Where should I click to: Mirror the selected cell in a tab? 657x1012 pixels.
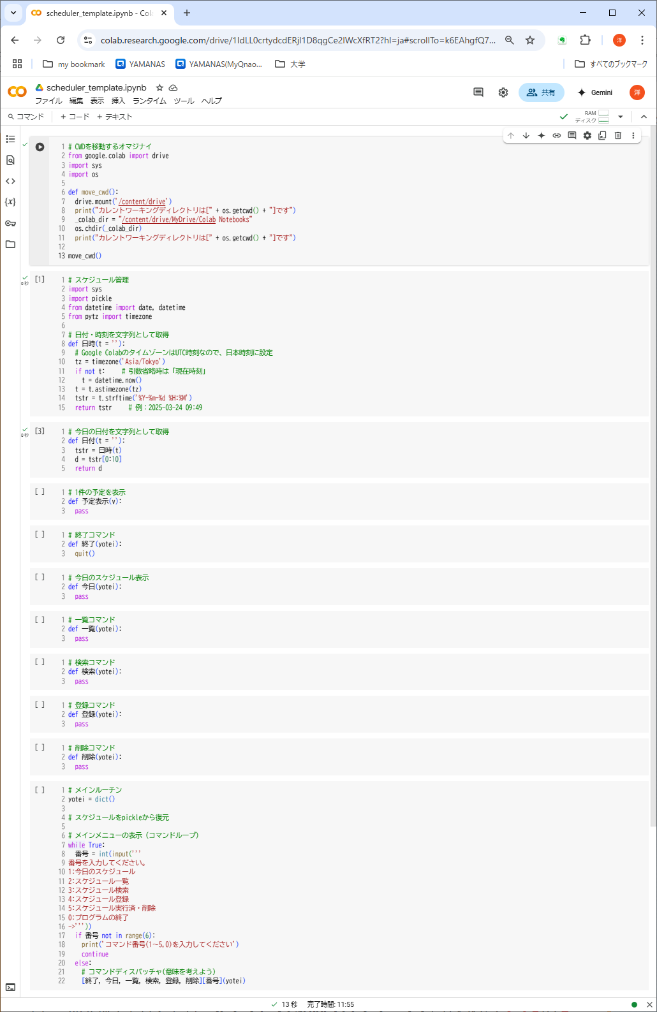pos(603,135)
